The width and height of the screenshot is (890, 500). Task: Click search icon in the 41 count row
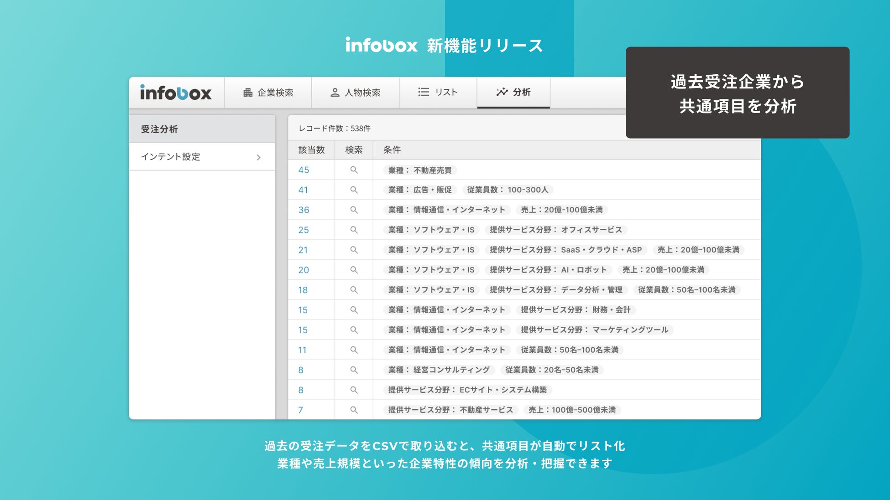(x=354, y=190)
